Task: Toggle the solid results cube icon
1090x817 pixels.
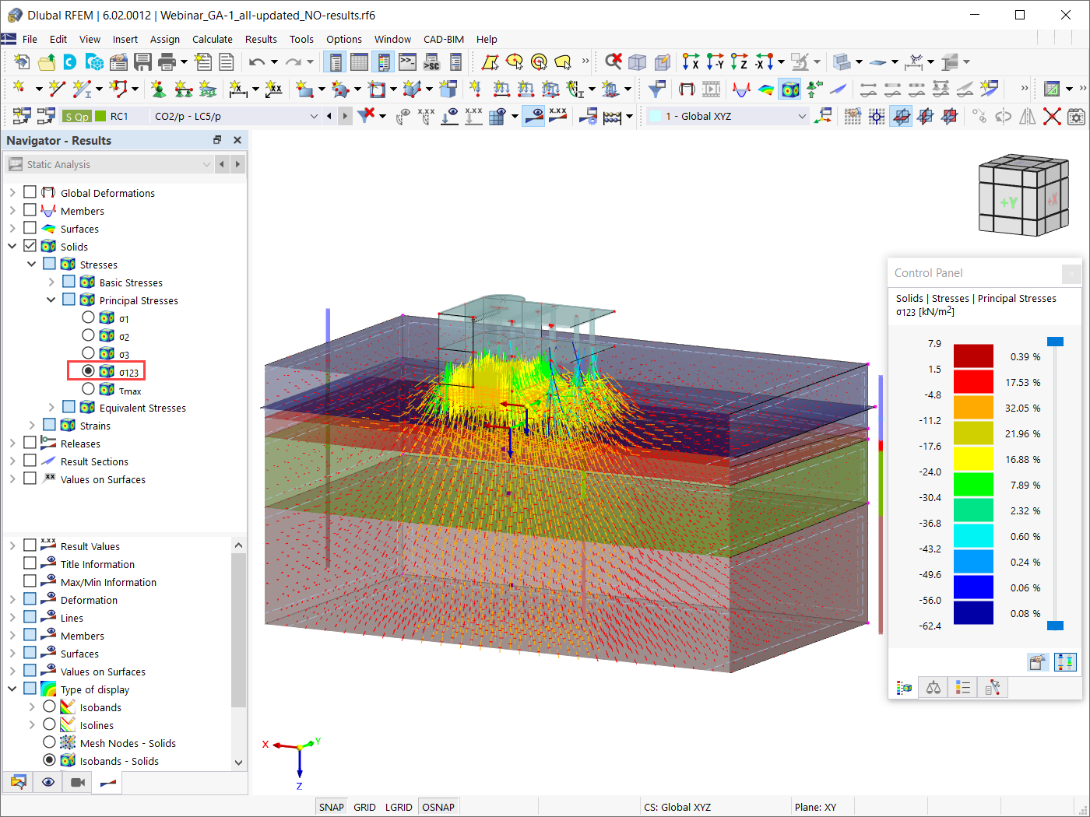Action: coord(790,89)
